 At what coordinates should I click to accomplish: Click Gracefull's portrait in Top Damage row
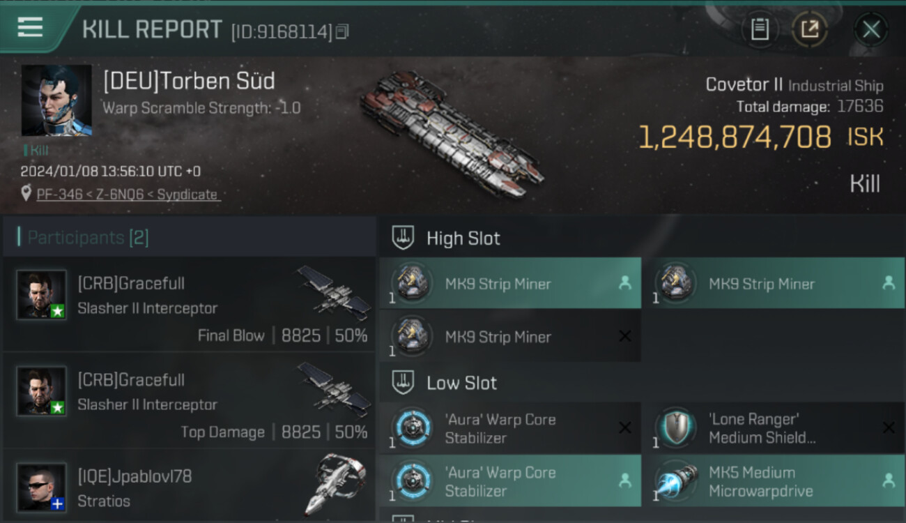tap(42, 391)
